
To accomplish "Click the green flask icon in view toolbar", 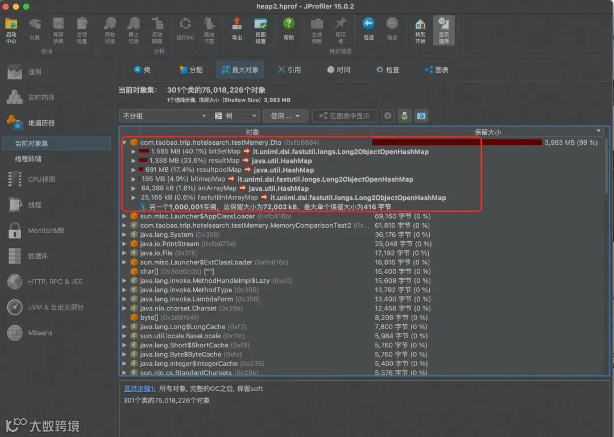I will 405,116.
